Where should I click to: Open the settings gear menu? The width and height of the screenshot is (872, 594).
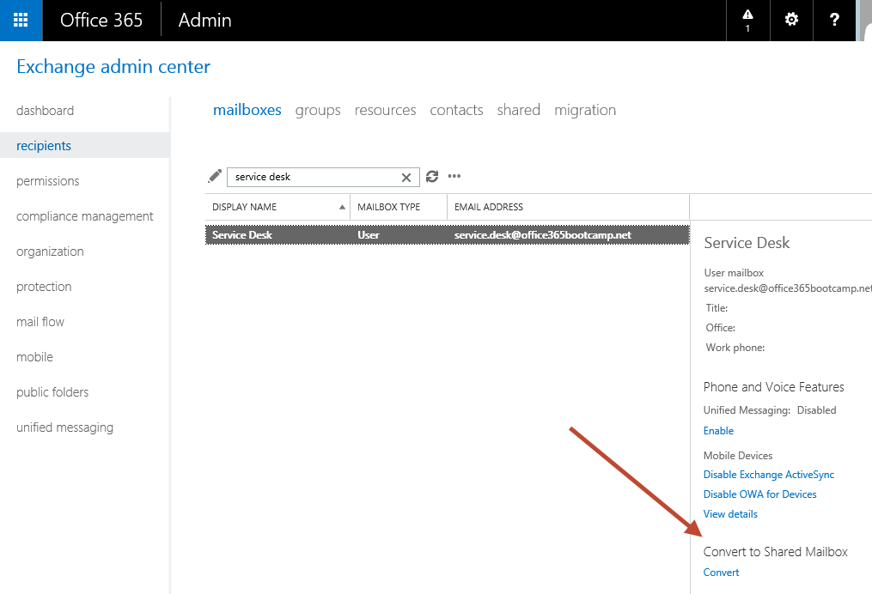791,20
